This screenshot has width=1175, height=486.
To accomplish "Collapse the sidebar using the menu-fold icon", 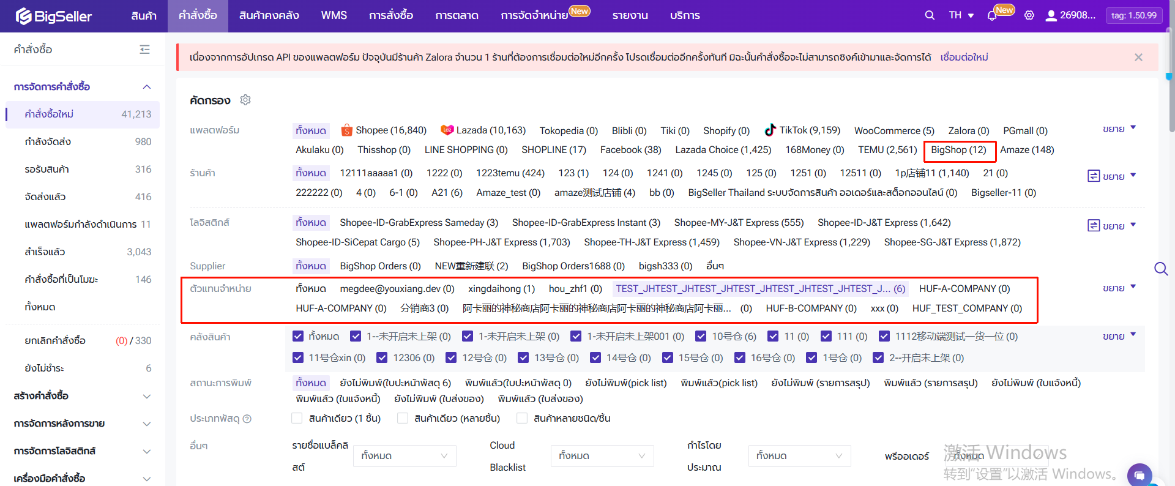I will 144,50.
